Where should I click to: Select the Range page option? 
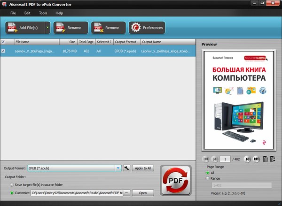click(208, 178)
